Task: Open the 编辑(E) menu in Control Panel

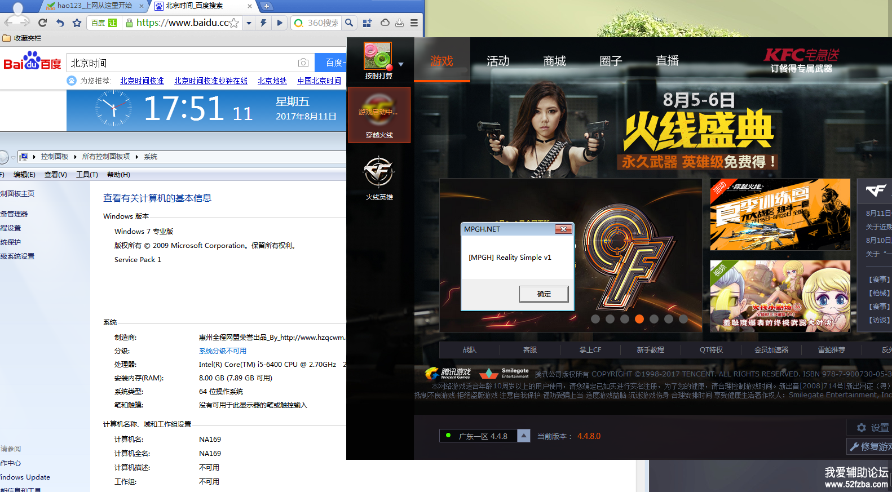Action: [x=24, y=175]
